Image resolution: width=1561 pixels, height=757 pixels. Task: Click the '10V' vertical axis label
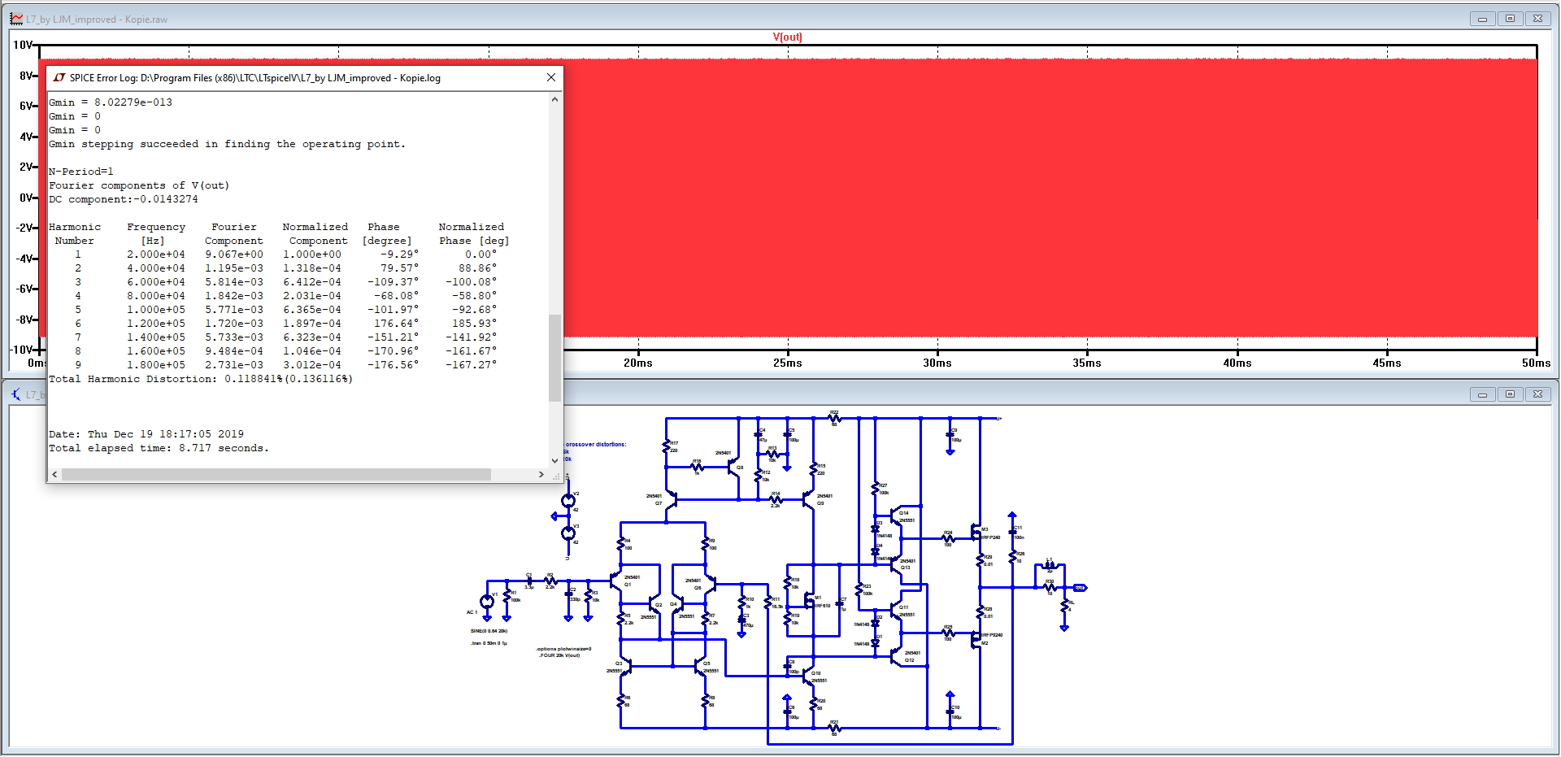tap(23, 45)
